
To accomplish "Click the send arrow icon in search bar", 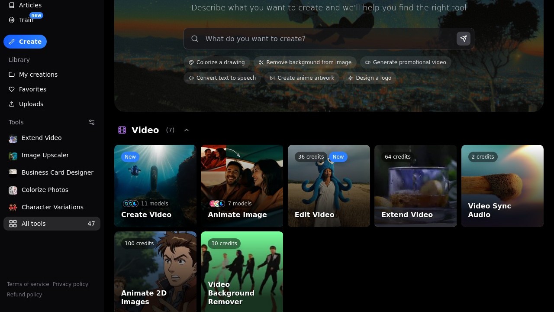I will [463, 39].
